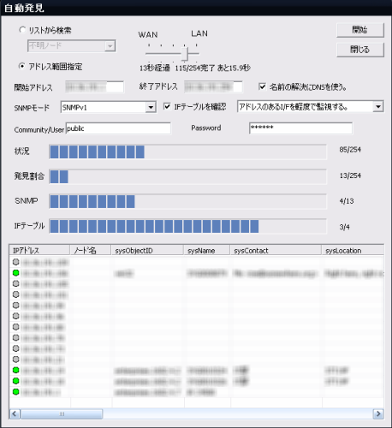Sort by the sysLocation column header
The image size is (392, 428).
[x=353, y=250]
